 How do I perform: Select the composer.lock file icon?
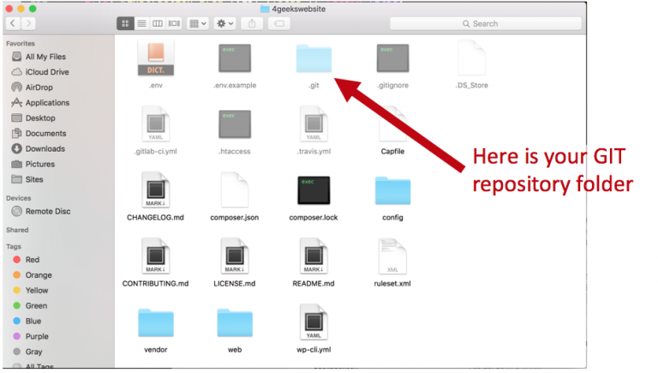coord(314,190)
